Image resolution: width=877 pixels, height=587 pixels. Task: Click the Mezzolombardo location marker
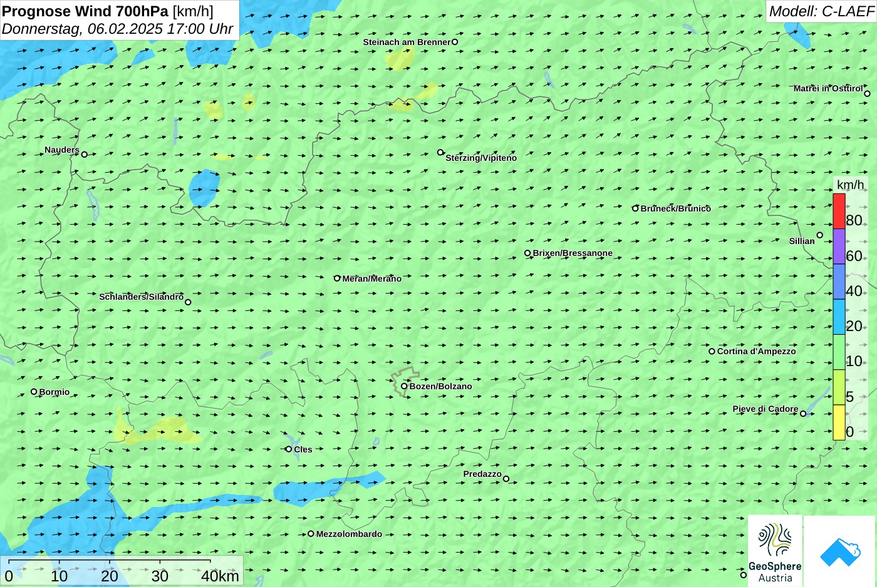[311, 534]
